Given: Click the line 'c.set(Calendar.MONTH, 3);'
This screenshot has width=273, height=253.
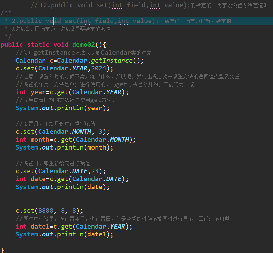Looking at the screenshot, I should point(63,132).
